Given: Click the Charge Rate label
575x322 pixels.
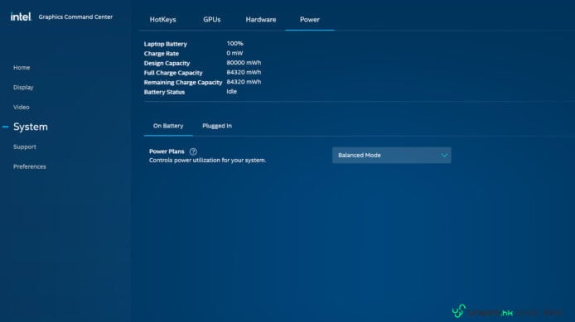Looking at the screenshot, I should (x=162, y=54).
